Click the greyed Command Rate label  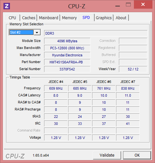pyautogui.click(x=29, y=130)
